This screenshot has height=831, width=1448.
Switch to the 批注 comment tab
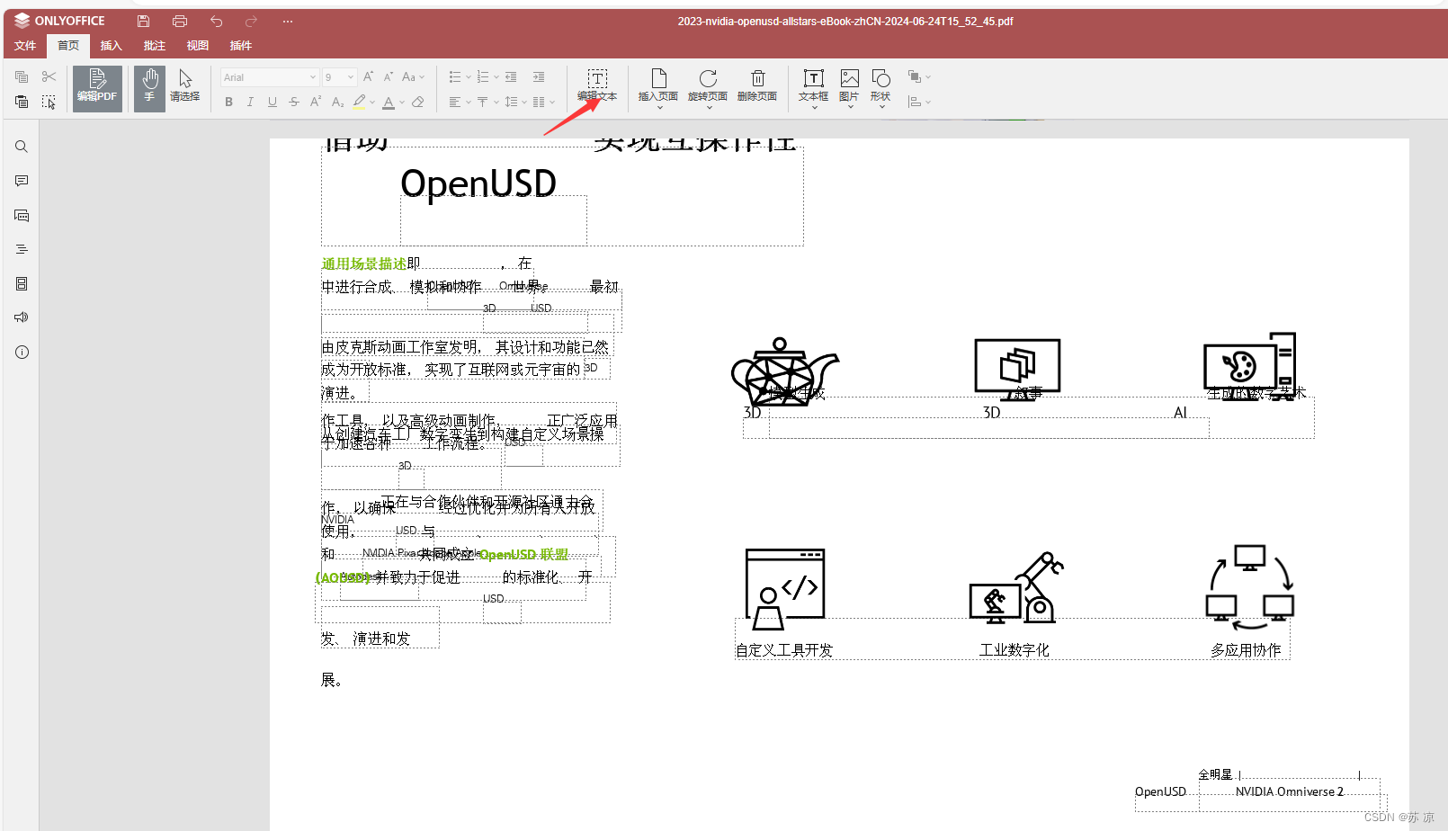[155, 46]
